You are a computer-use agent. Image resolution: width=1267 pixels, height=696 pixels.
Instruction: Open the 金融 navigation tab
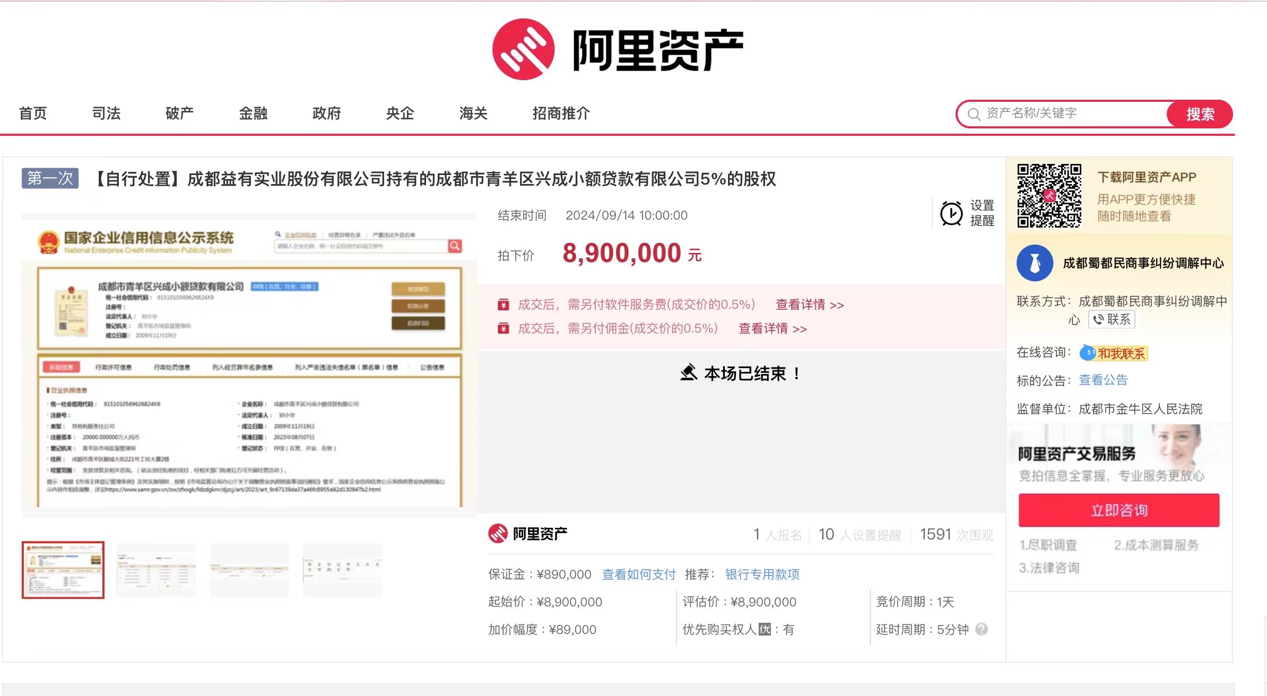point(253,113)
